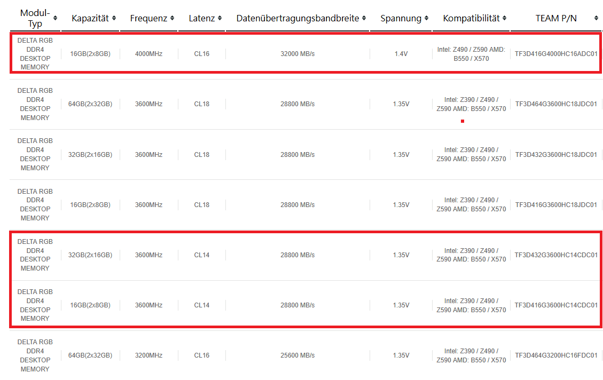Sort table by Modul-Typ column arrows
603x380 pixels.
point(56,18)
